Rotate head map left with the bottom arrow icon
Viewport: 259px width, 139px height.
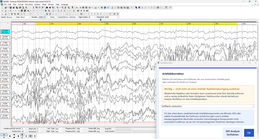coord(18,136)
